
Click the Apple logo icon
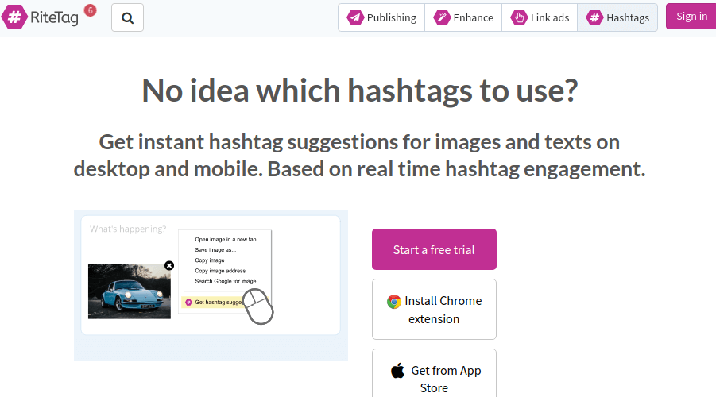pos(397,371)
